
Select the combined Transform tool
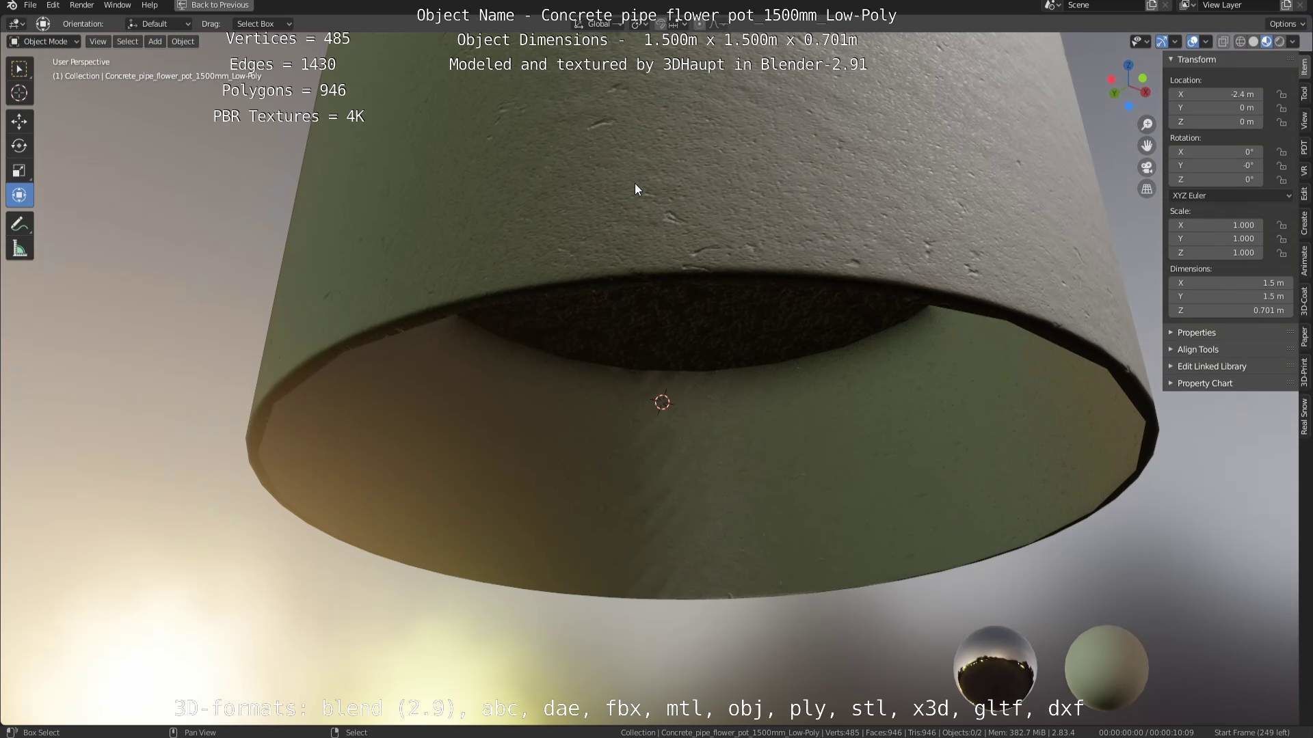19,195
